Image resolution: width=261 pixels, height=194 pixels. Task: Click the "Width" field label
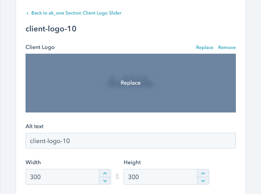pyautogui.click(x=33, y=162)
